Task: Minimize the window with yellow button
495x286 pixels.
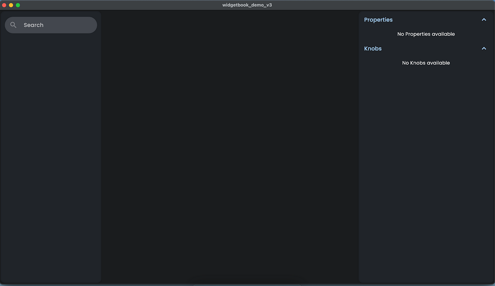Action: click(x=11, y=5)
